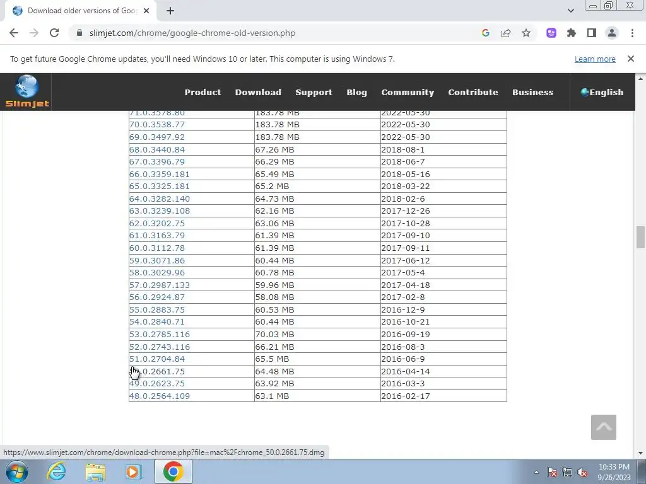Click the page vertical scrollbar thumb

pos(640,237)
